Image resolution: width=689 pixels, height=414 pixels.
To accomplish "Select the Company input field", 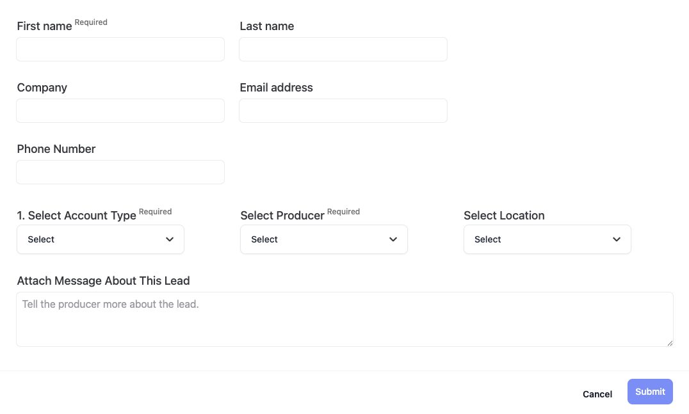I will click(x=120, y=111).
